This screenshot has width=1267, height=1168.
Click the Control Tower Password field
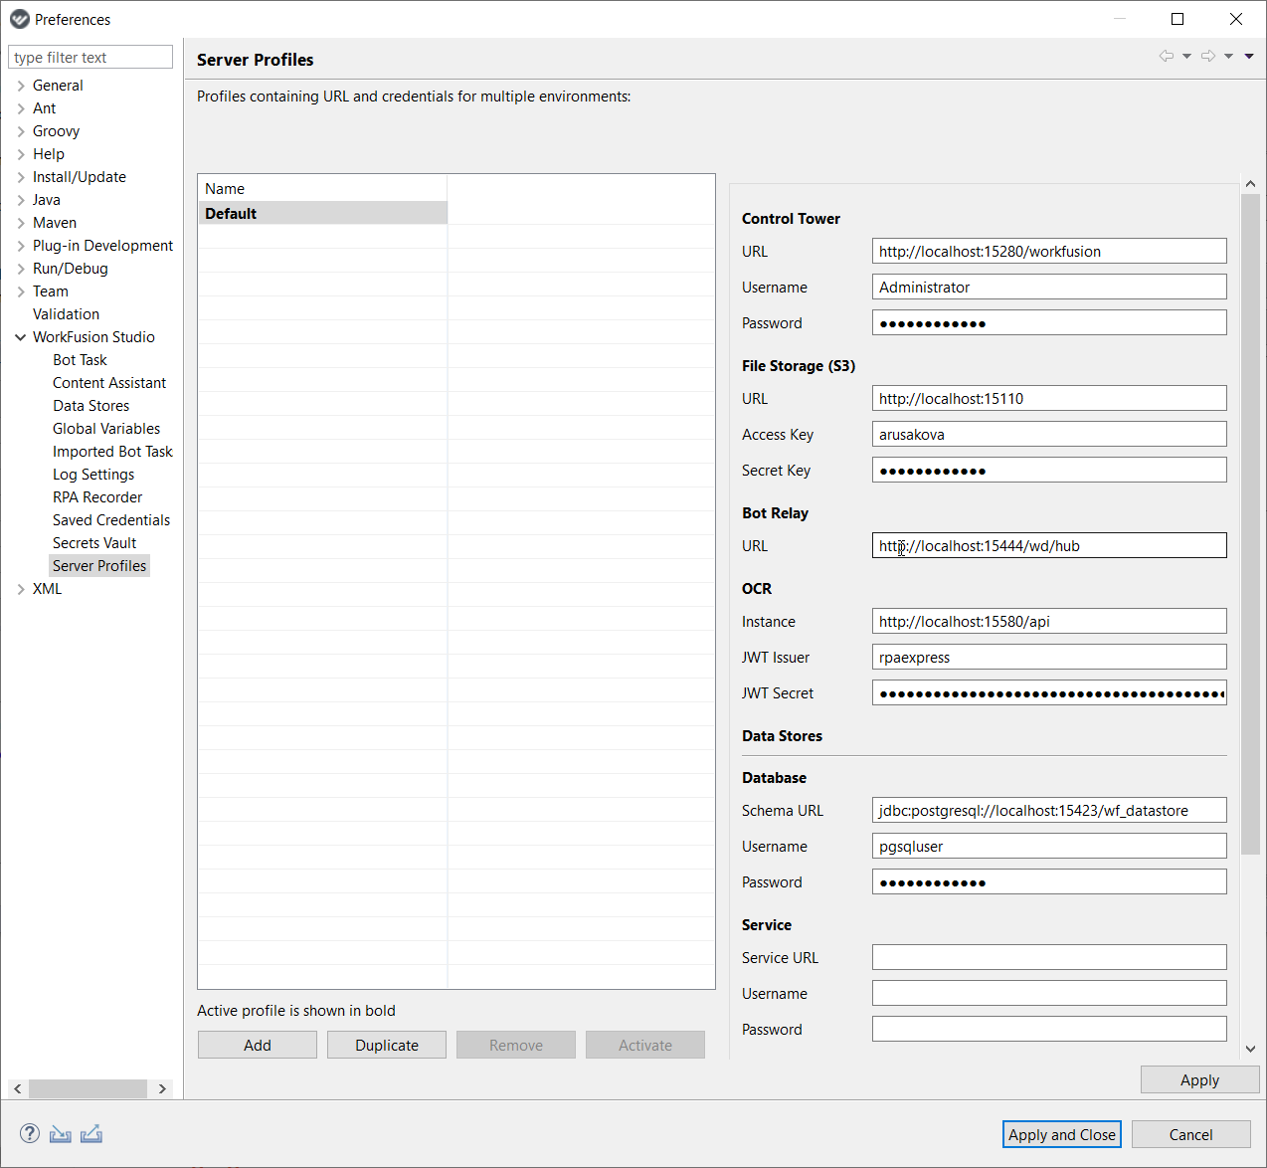point(1049,322)
